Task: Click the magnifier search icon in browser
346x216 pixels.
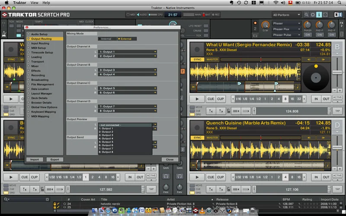Action: (x=6, y=199)
